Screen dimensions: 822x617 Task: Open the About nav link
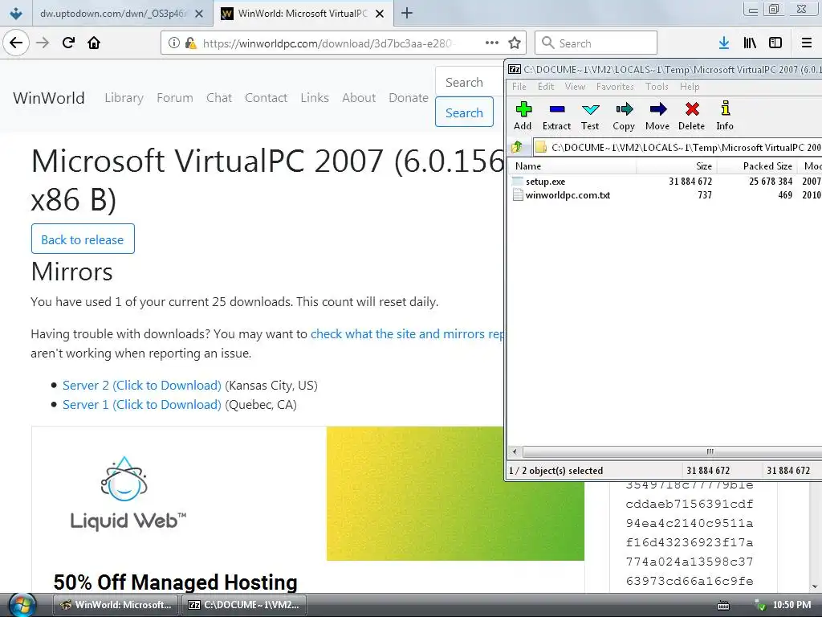(x=359, y=97)
